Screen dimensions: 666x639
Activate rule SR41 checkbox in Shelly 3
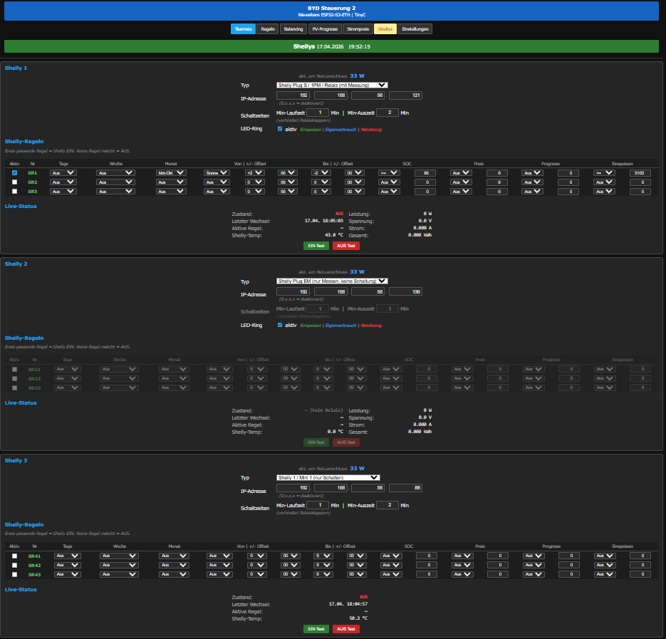(15, 556)
